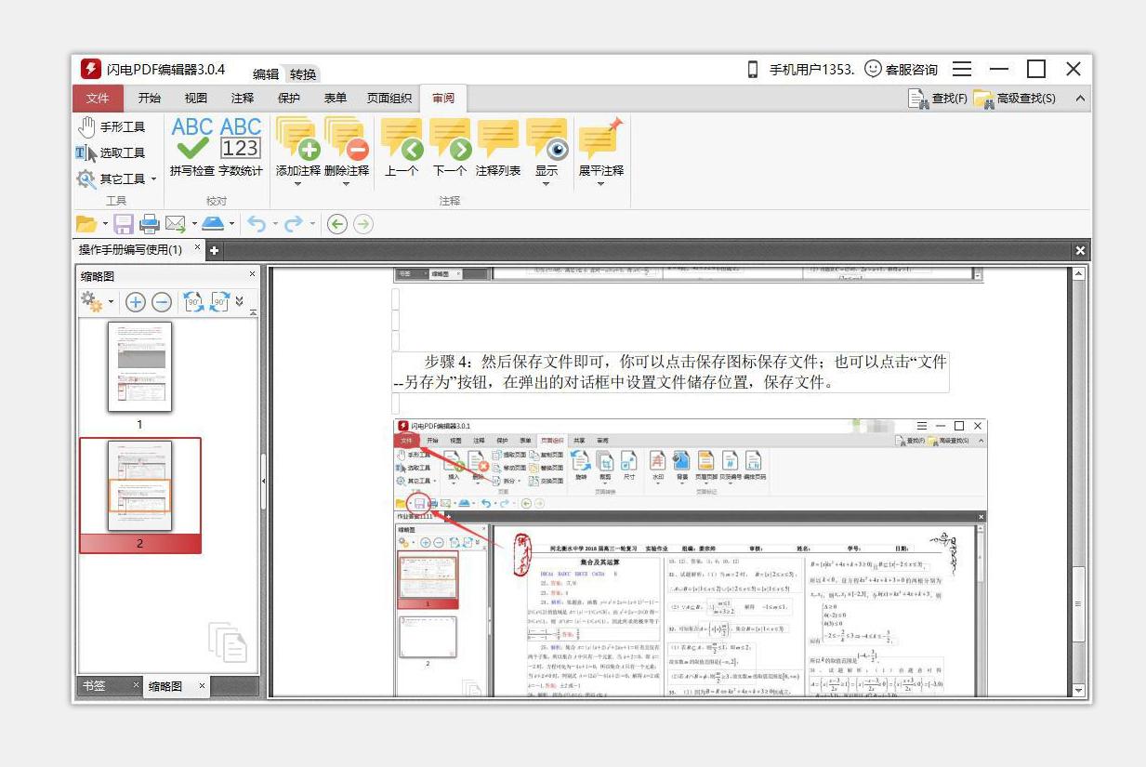Click 编辑 mode in title bar

266,74
